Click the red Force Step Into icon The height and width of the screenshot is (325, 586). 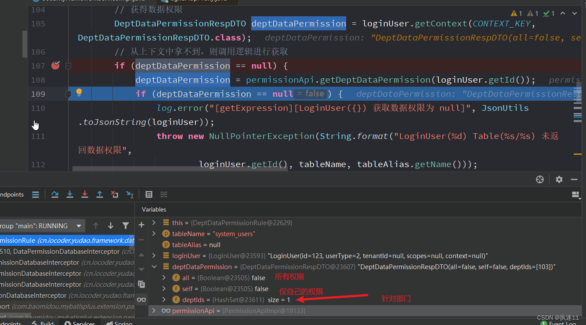coord(85,194)
